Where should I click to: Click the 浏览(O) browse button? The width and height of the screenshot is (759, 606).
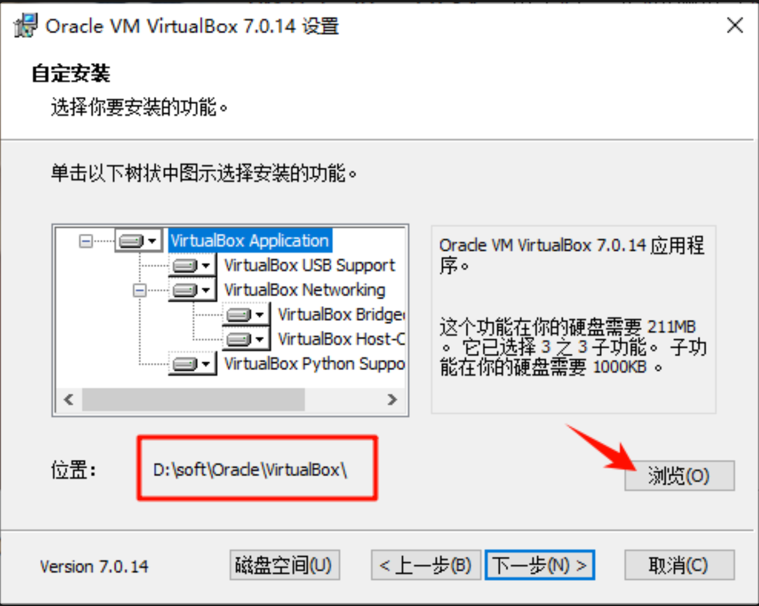(679, 476)
